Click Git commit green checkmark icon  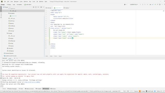click(x=155, y=5)
